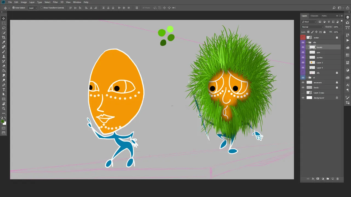The height and width of the screenshot is (197, 351).
Task: Open the Layers panel options menu
Action: coord(341,16)
